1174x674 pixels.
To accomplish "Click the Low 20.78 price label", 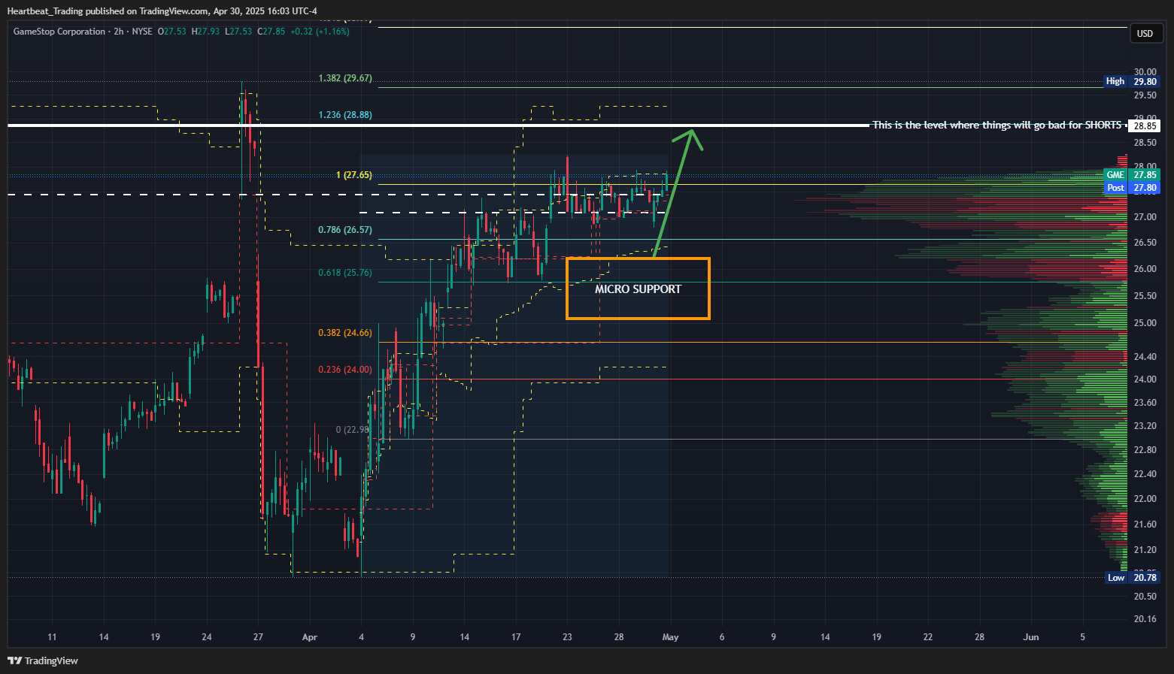I will (1132, 577).
